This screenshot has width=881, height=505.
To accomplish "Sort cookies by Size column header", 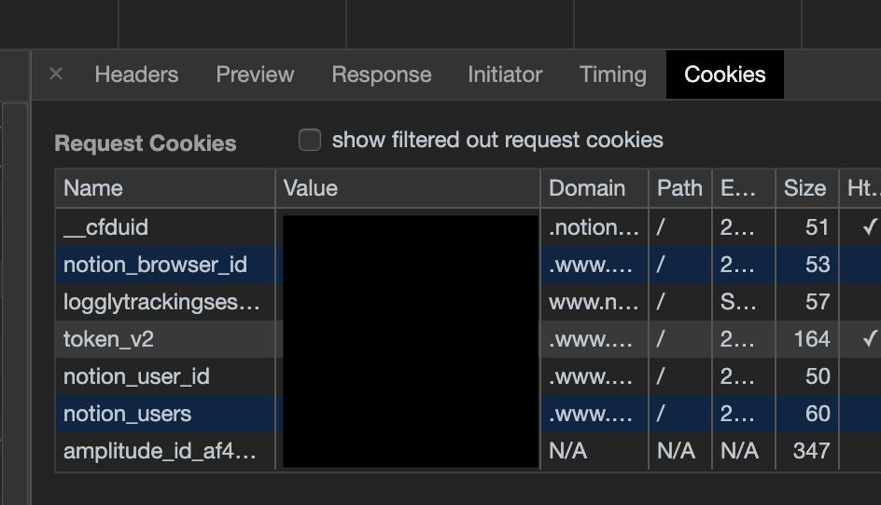I will pos(807,188).
